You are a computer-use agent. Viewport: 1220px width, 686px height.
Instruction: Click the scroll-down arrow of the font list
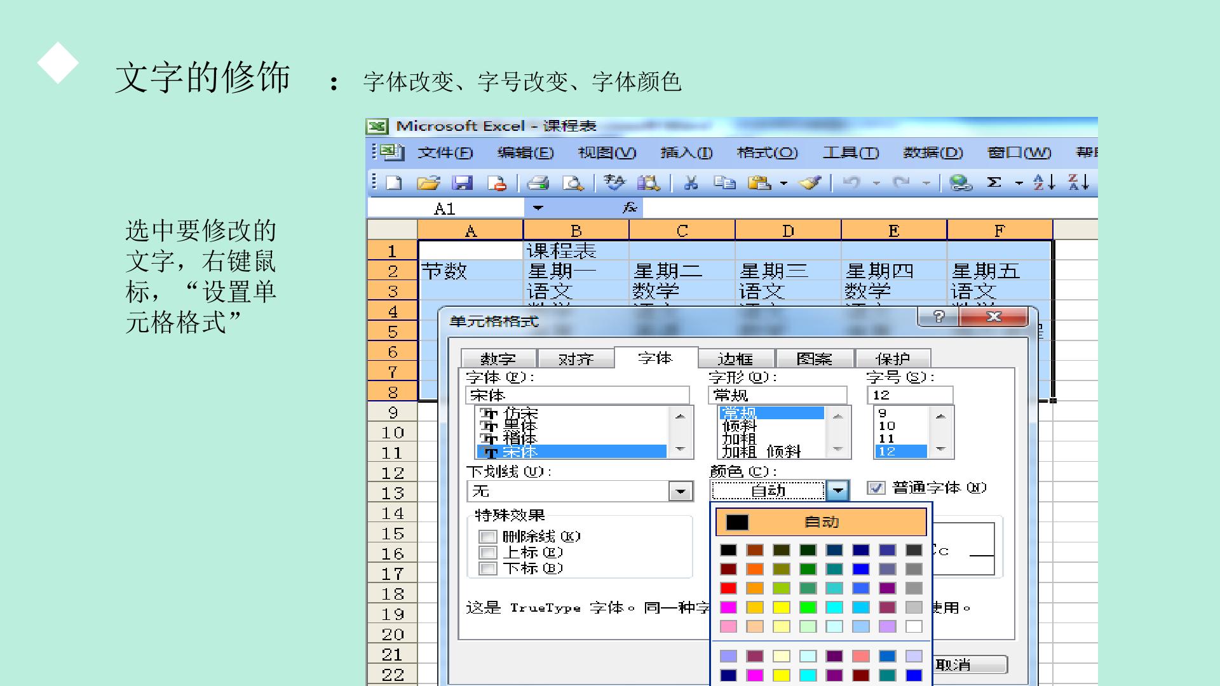click(x=681, y=450)
